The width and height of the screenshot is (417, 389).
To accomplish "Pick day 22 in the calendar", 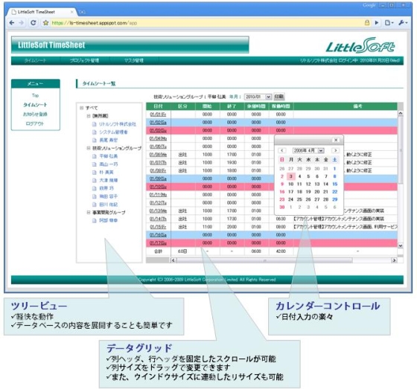I will (x=335, y=192).
